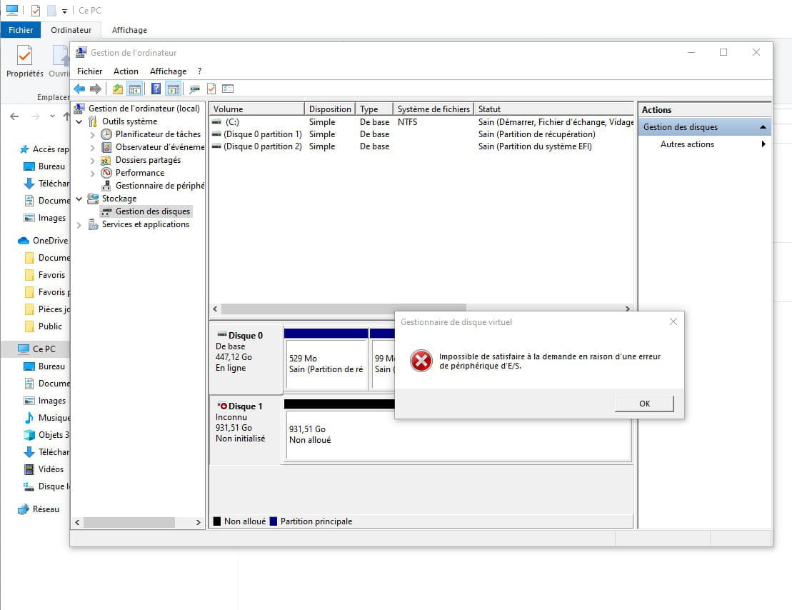Image resolution: width=792 pixels, height=610 pixels.
Task: Collapse the Gestion des disques actions section
Action: tap(763, 127)
